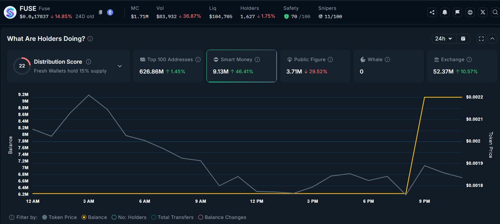Click the distribution score 22 gauge
The width and height of the screenshot is (500, 224).
point(22,66)
